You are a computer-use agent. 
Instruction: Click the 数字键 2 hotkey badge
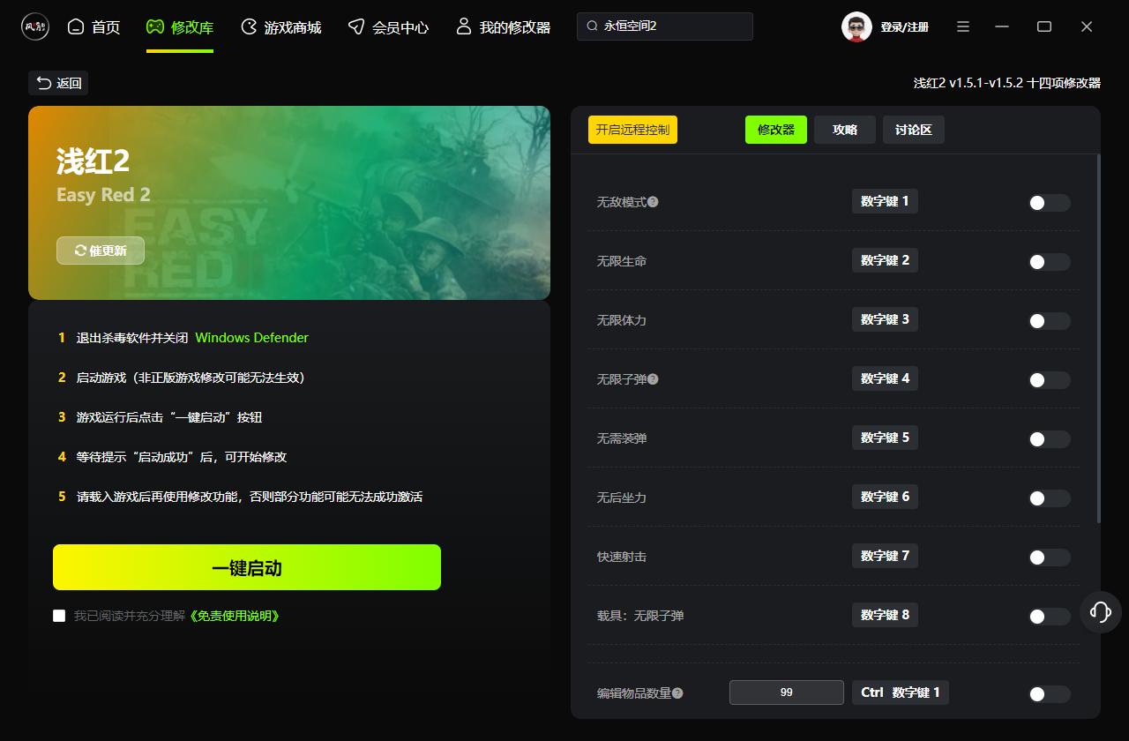click(x=885, y=260)
